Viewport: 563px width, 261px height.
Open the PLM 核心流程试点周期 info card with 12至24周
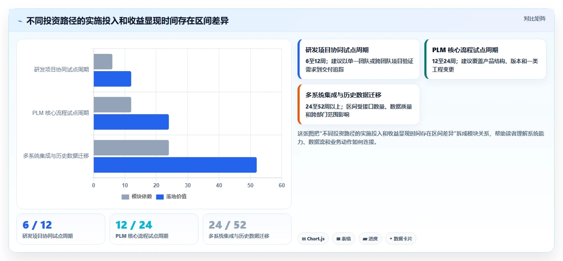485,59
